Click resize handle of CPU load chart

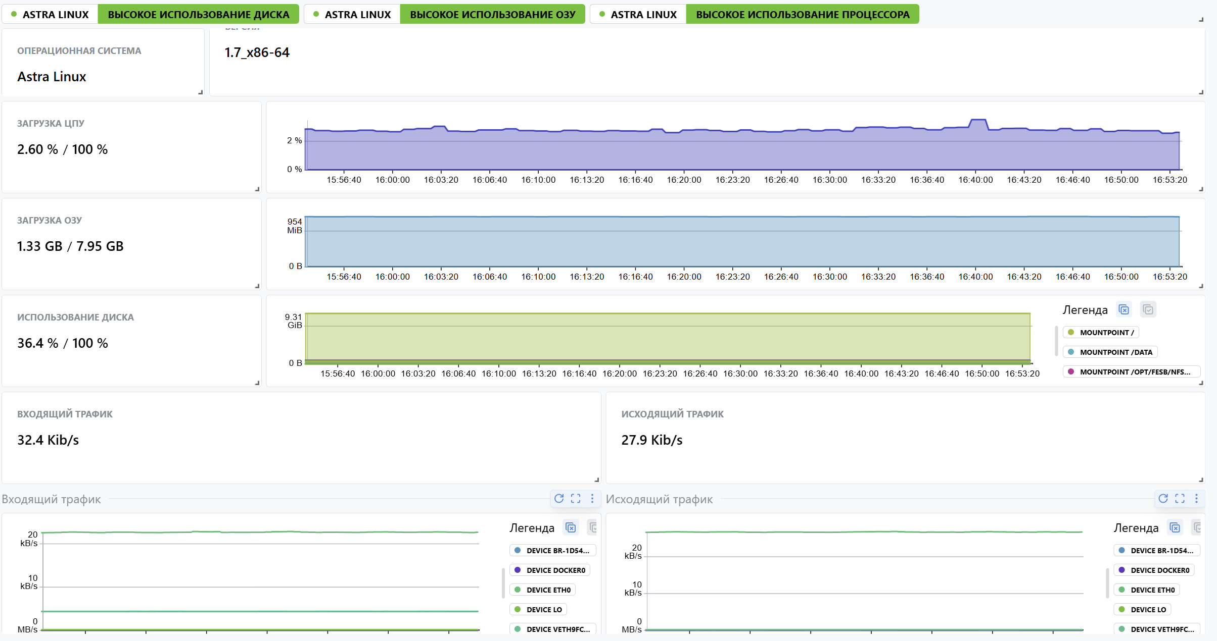(x=1201, y=189)
